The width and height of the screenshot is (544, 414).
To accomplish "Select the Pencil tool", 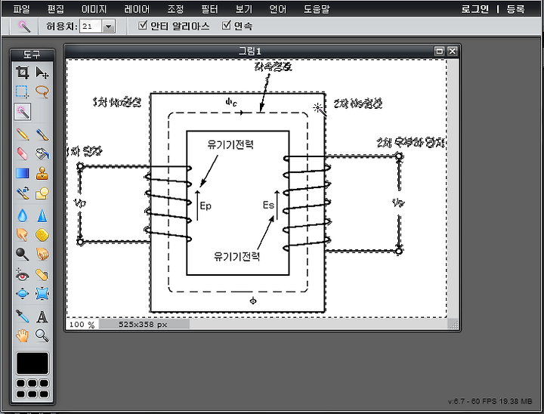I will [22, 134].
